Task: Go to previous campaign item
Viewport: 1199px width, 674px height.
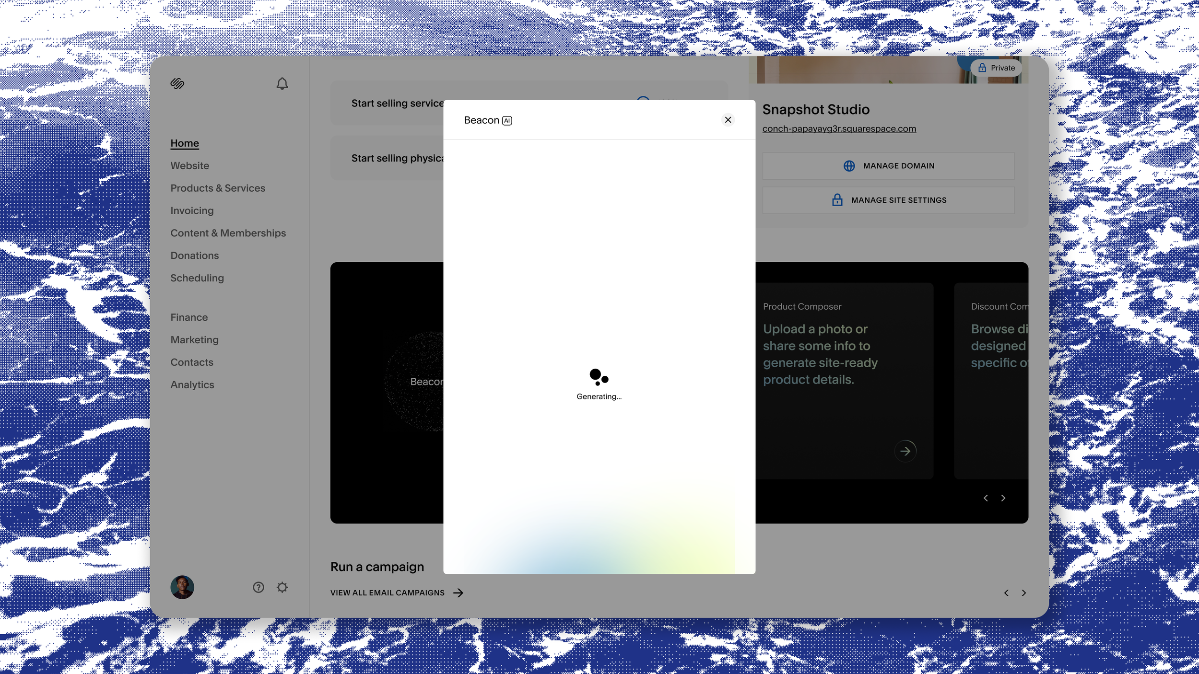Action: 1006,593
